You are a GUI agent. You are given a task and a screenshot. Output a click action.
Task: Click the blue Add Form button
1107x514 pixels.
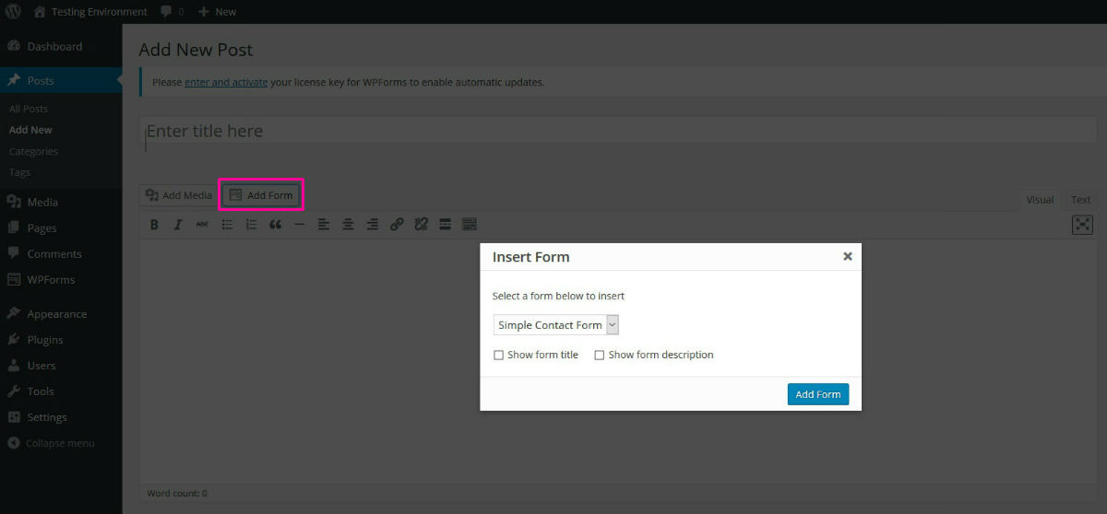[818, 394]
